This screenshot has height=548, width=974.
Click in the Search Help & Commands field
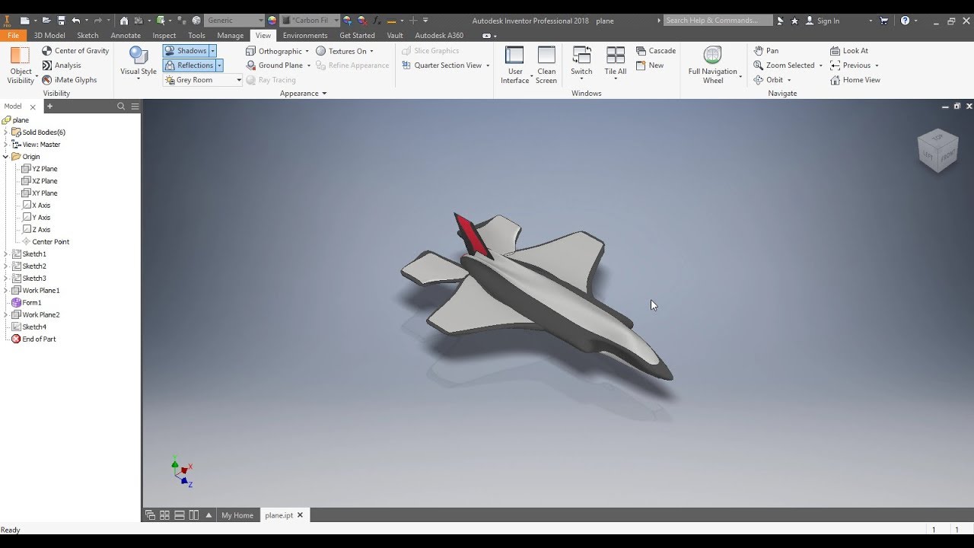coord(718,21)
